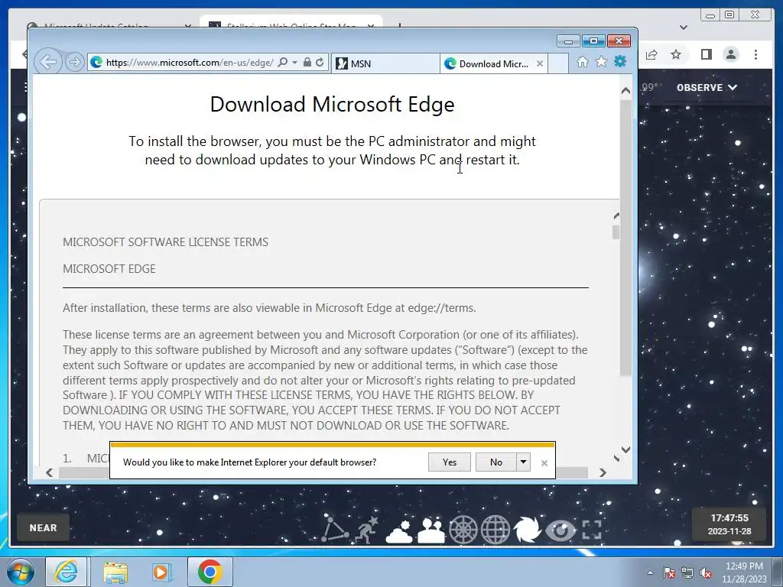The image size is (783, 587).
Task: Toggle night mode eye icon in Stellarium
Action: click(x=560, y=530)
